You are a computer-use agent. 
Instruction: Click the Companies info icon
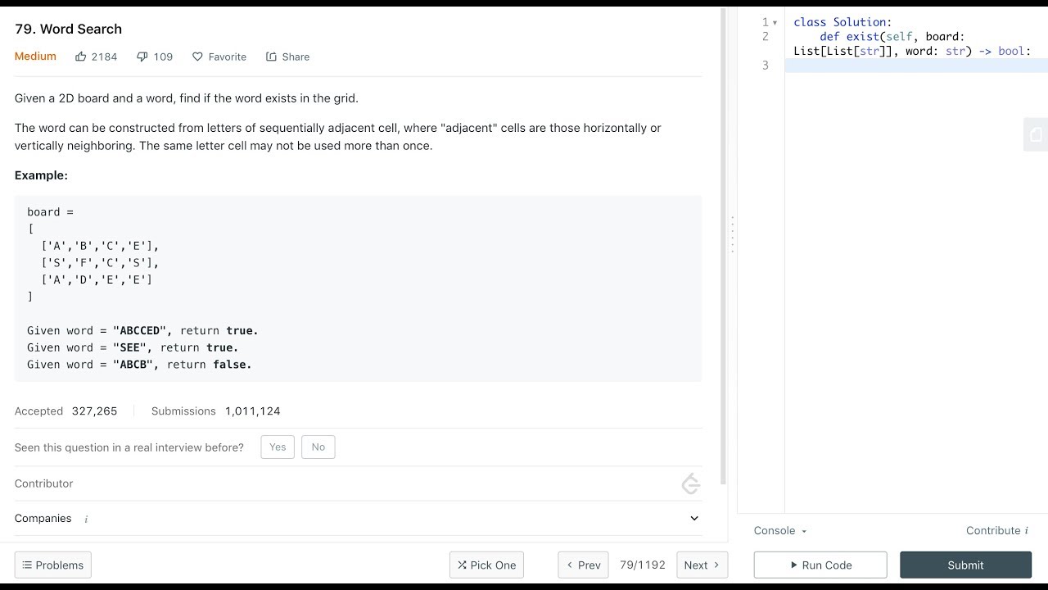click(x=86, y=519)
